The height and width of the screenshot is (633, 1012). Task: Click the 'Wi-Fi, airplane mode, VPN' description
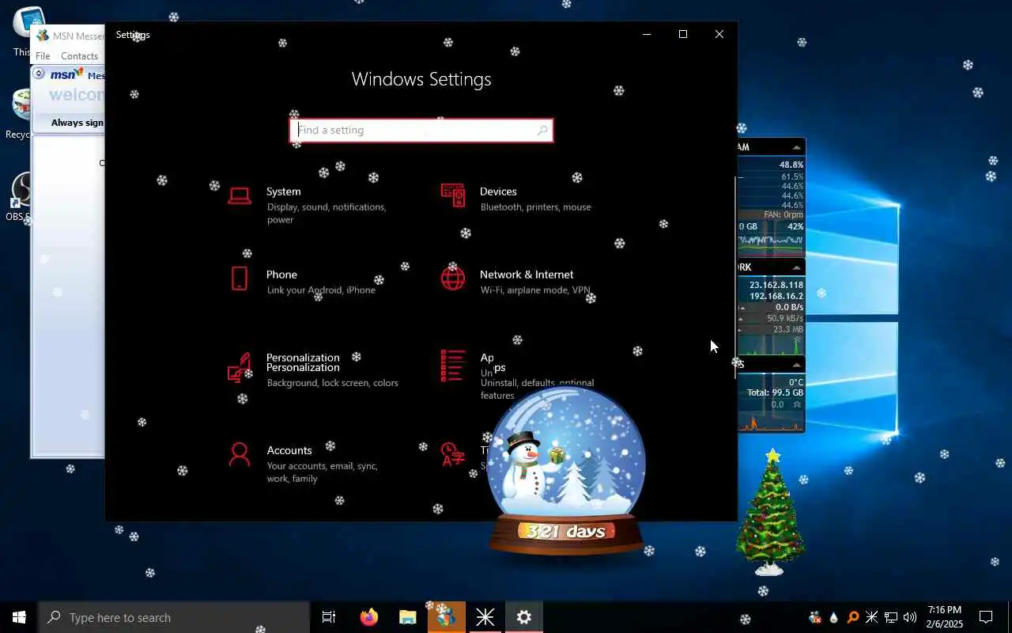pos(535,290)
